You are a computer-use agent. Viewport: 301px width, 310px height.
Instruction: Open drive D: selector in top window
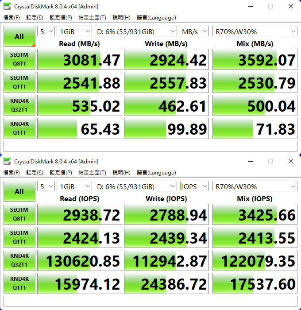135,31
